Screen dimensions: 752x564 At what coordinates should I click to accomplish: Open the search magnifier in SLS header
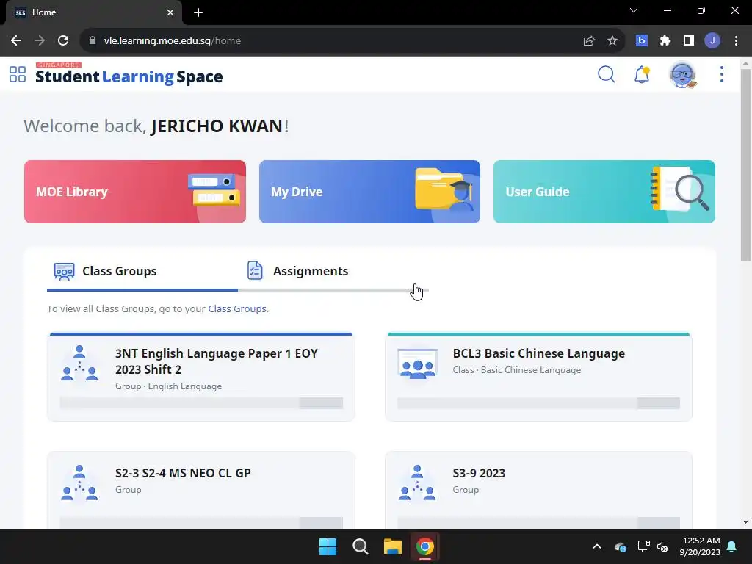pyautogui.click(x=606, y=74)
